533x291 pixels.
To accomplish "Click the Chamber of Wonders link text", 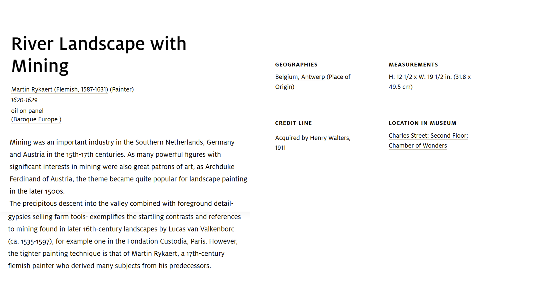I will [418, 145].
